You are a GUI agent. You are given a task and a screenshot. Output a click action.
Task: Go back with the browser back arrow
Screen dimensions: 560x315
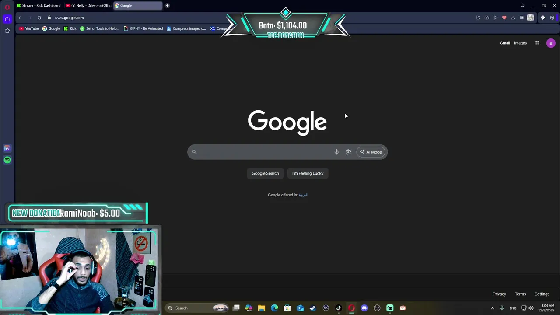[20, 17]
